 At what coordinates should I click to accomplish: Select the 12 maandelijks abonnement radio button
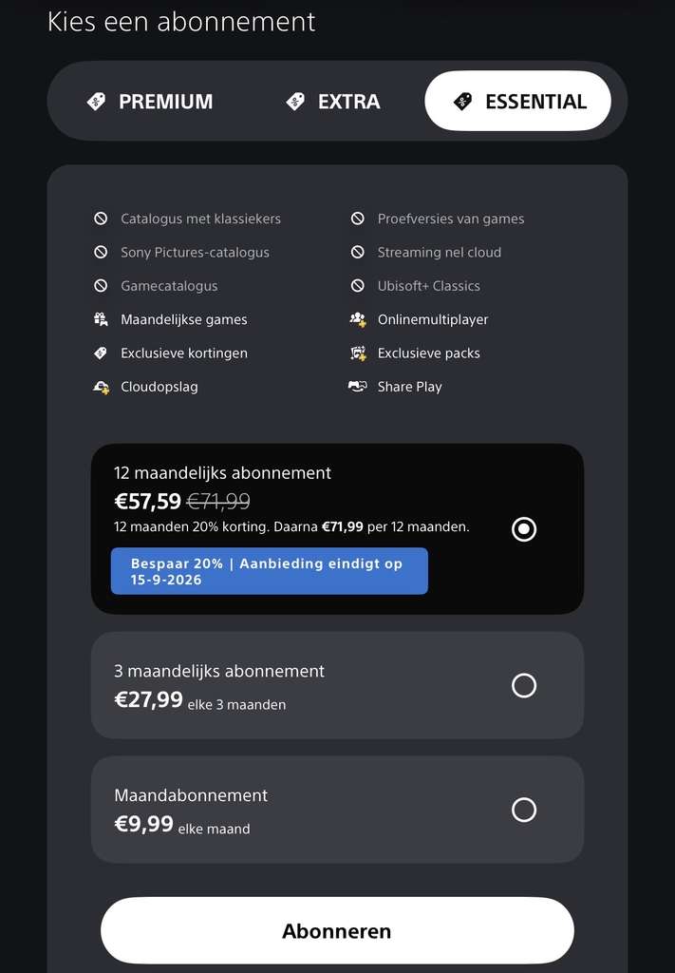pos(524,529)
